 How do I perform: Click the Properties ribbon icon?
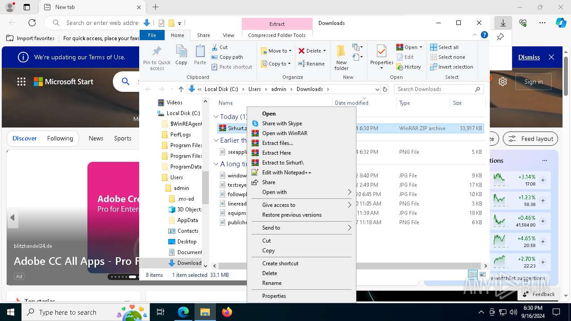tap(381, 58)
